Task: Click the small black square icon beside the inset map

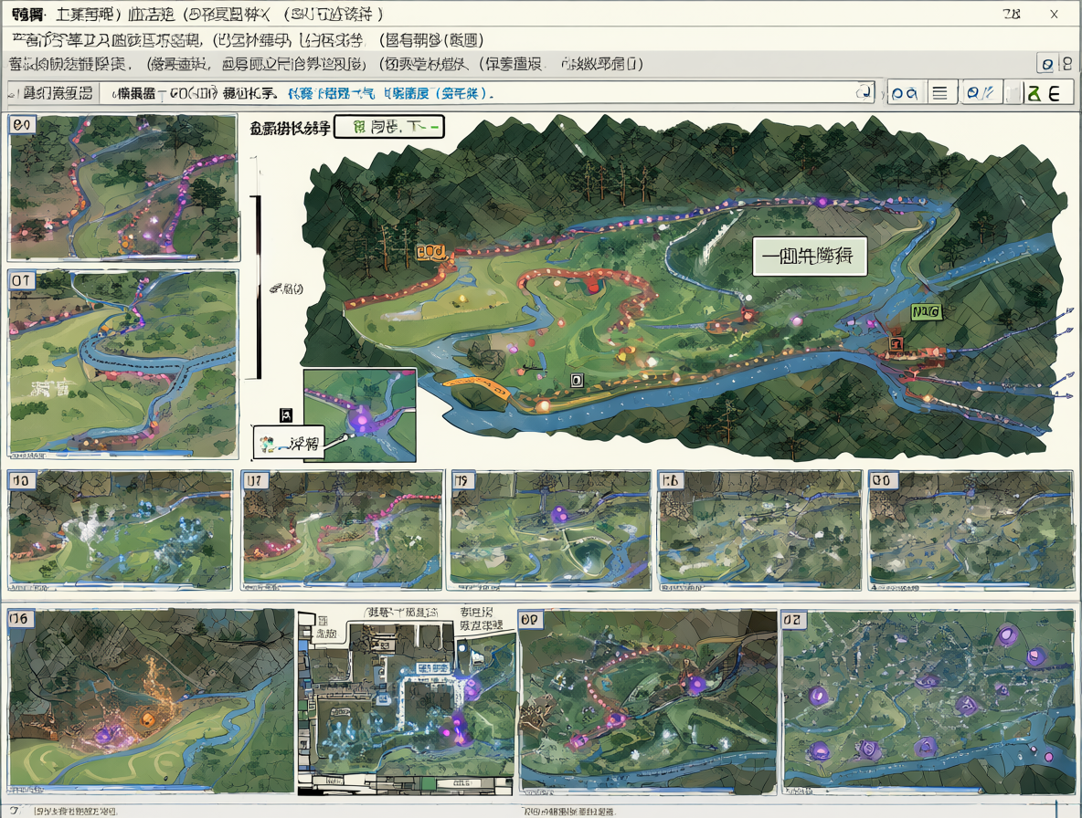Action: pyautogui.click(x=286, y=414)
